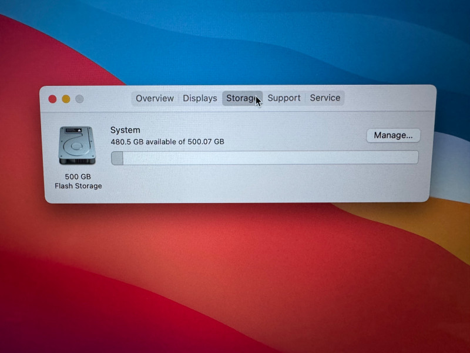Close the About This Mac window
Screen dimensions: 470x353
tap(52, 99)
